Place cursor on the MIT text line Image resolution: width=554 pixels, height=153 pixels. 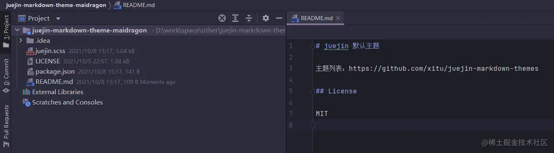click(322, 114)
